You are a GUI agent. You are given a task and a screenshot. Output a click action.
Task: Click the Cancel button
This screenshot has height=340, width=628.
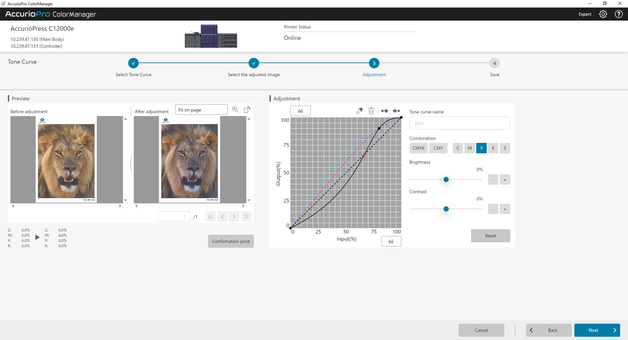(481, 330)
